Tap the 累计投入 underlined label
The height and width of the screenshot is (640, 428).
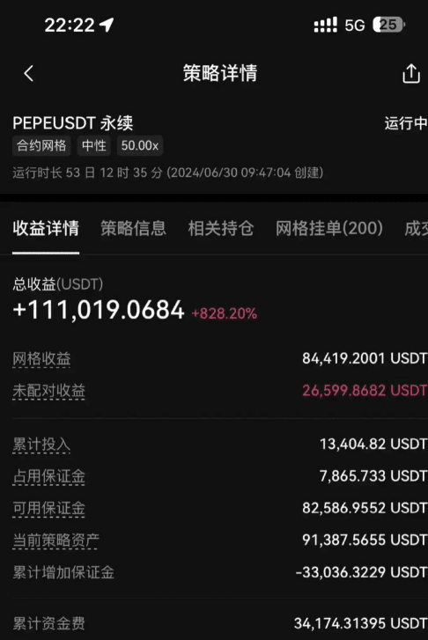41,445
